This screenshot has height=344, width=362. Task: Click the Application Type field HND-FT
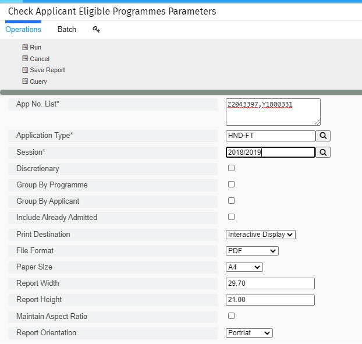[x=271, y=136]
